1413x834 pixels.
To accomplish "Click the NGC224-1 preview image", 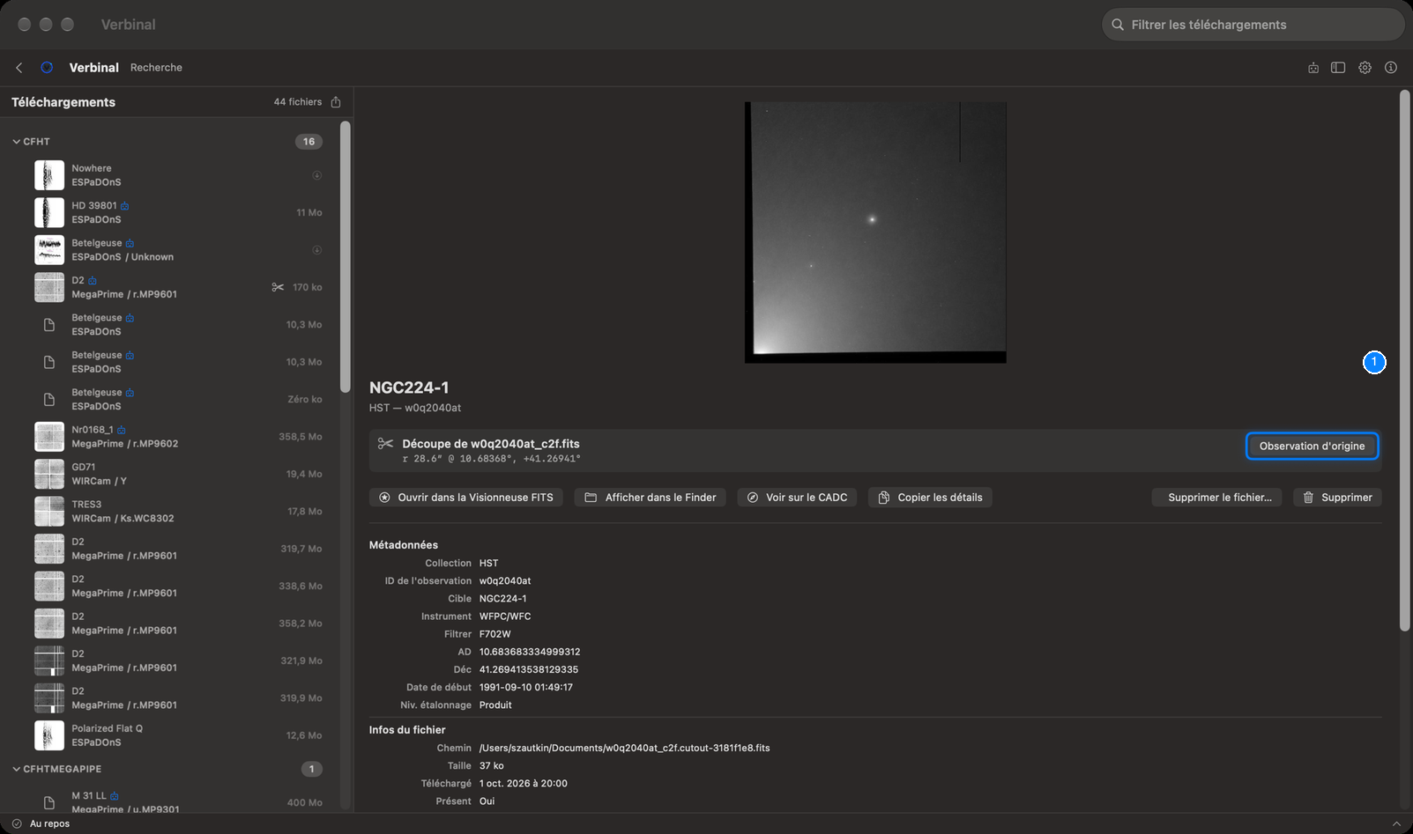I will (875, 232).
